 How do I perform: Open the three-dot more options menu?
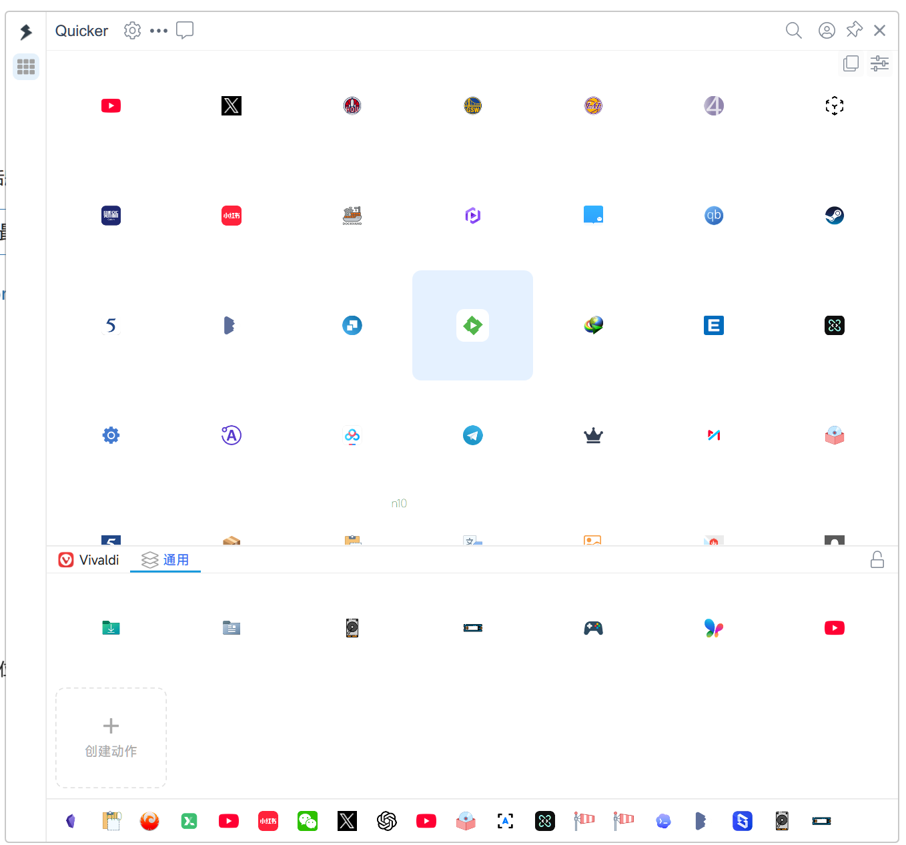pyautogui.click(x=159, y=31)
